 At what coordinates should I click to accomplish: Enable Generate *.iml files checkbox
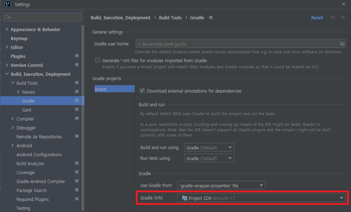[98, 60]
